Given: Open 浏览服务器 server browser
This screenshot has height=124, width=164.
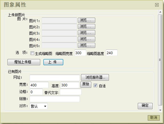Looking at the screenshot, I should 95,77.
